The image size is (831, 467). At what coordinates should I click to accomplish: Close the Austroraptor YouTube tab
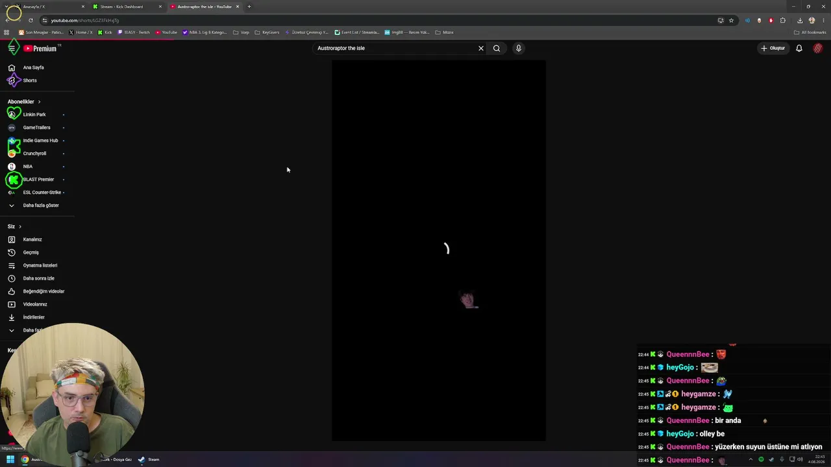(x=238, y=6)
